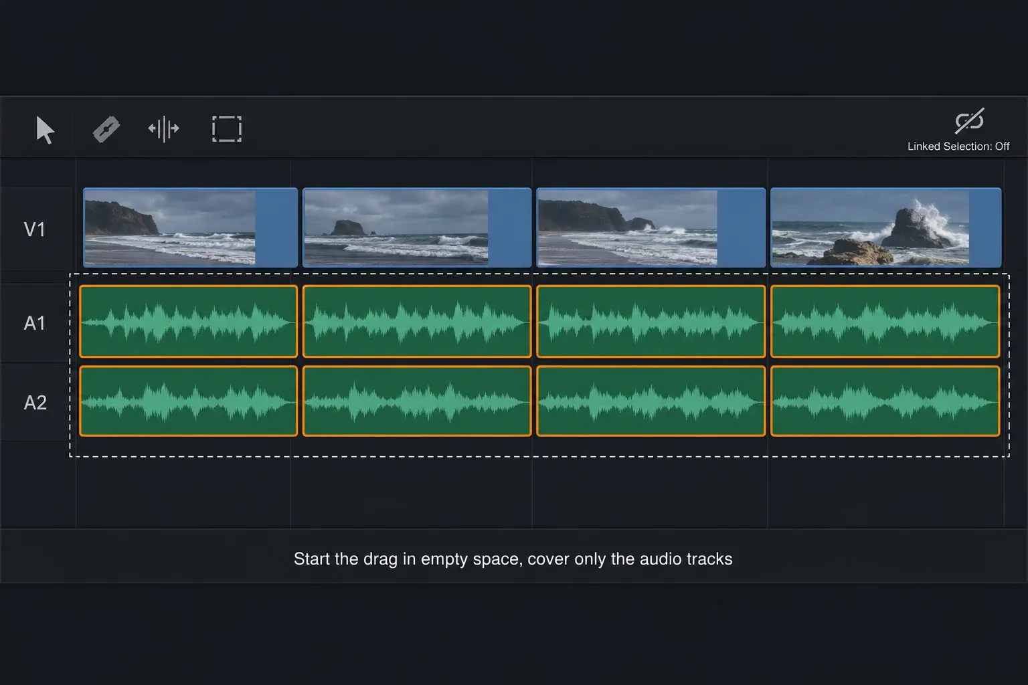Select the second audio clip on track A1
Viewport: 1028px width, 685px height.
pyautogui.click(x=417, y=321)
